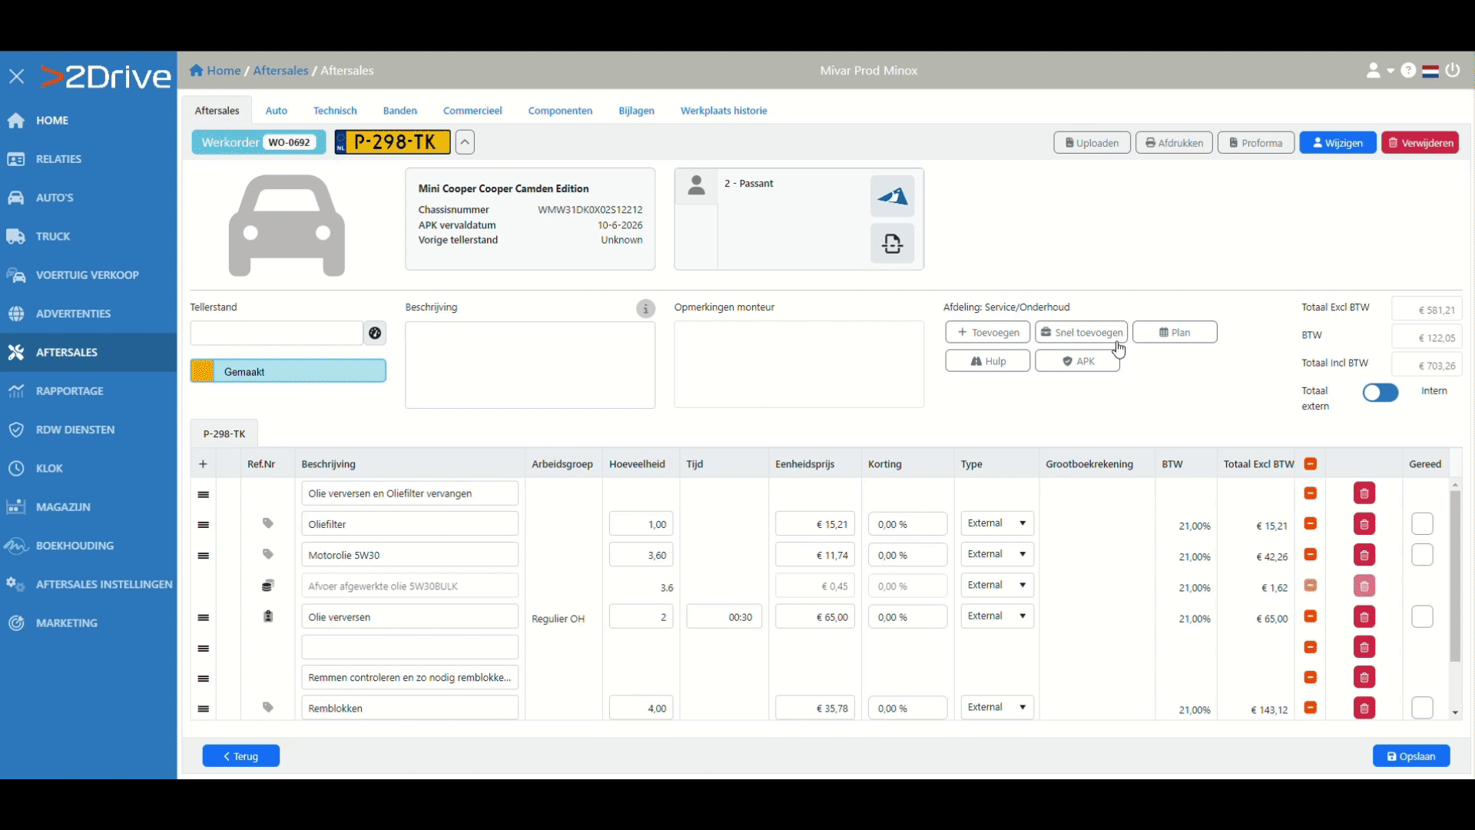Image resolution: width=1475 pixels, height=830 pixels.
Task: Delete the Oliefilter row with trash icon
Action: (x=1364, y=525)
